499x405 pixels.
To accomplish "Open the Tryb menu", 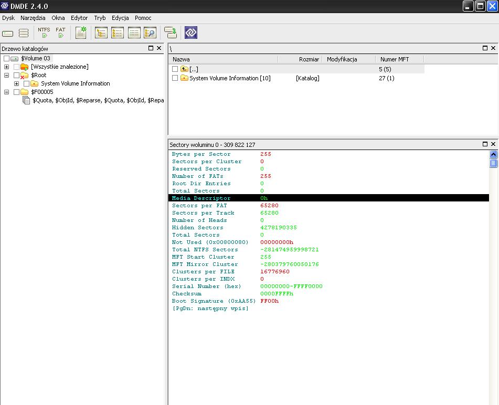I will coord(100,18).
